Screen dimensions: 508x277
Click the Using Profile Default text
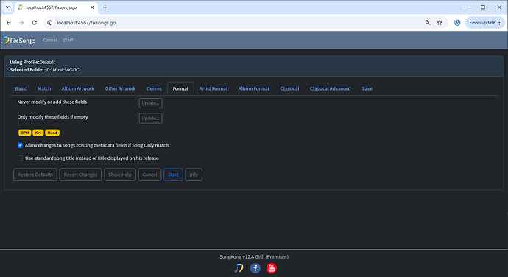click(x=32, y=63)
